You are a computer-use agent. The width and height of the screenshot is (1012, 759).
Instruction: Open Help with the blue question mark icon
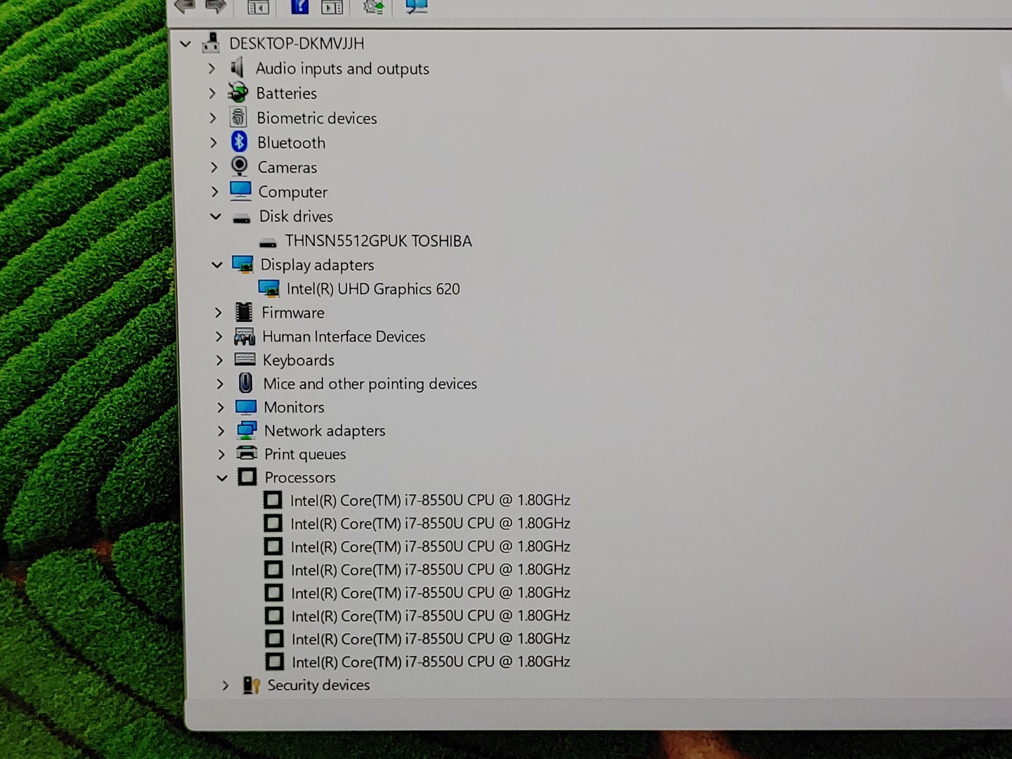click(x=299, y=6)
